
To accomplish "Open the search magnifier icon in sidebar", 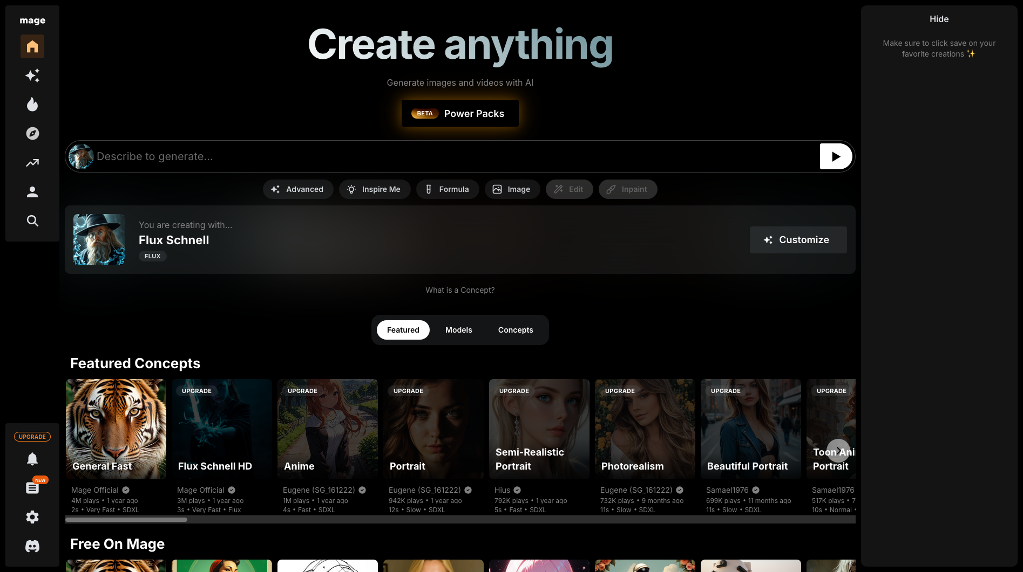I will (32, 221).
